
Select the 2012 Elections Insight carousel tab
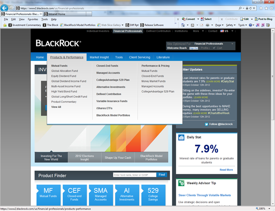click(x=85, y=158)
